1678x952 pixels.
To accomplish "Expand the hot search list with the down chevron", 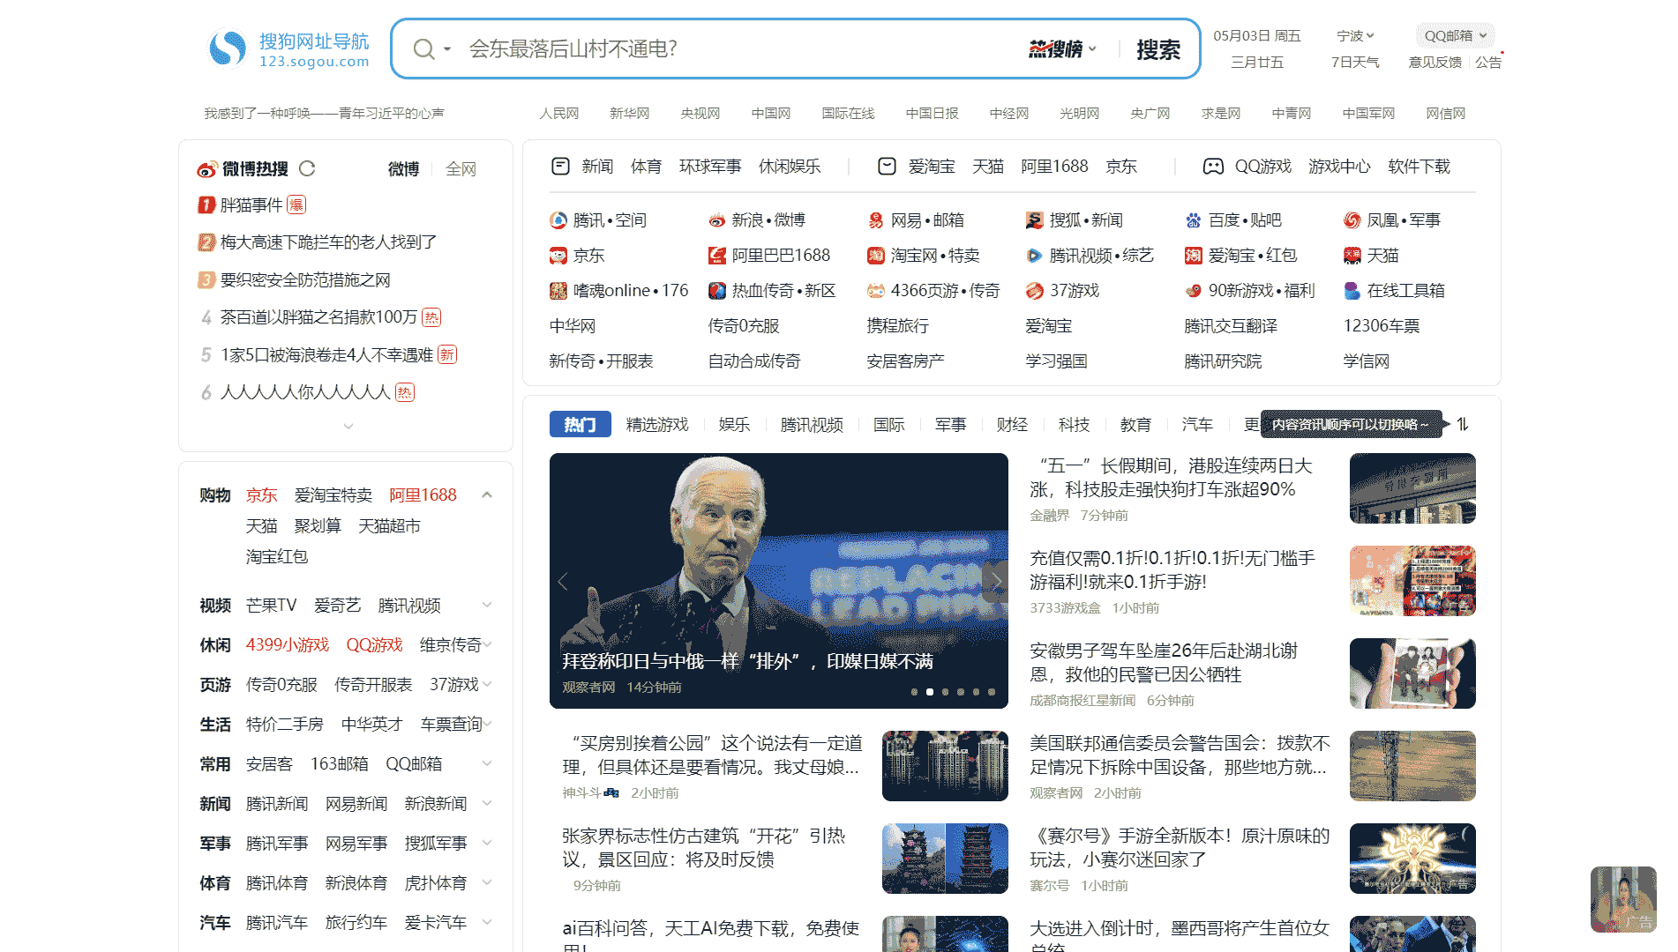I will coord(348,426).
